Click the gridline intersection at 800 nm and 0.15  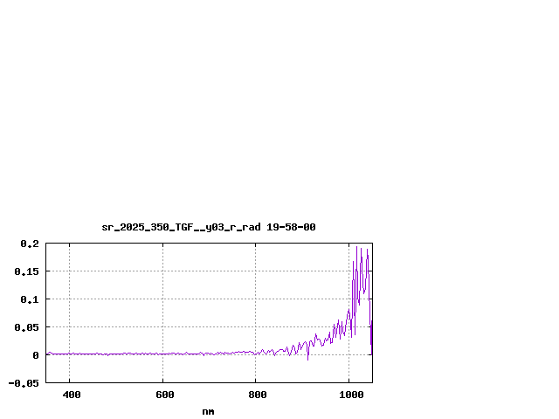tap(256, 271)
